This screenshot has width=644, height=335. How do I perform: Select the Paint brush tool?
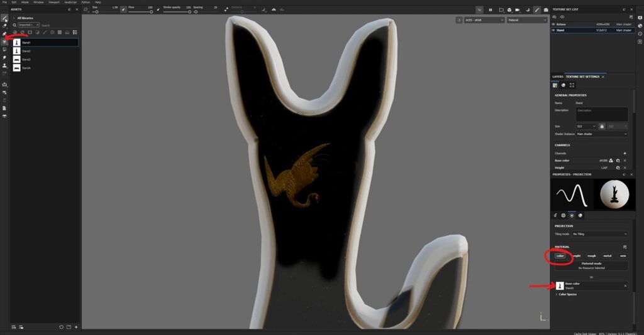[4, 18]
